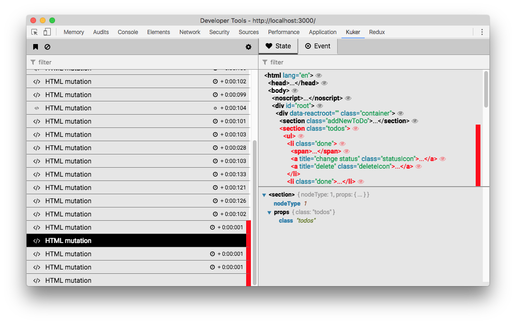The image size is (516, 324).
Task: Toggle eye icon next to span tag
Action: [347, 151]
